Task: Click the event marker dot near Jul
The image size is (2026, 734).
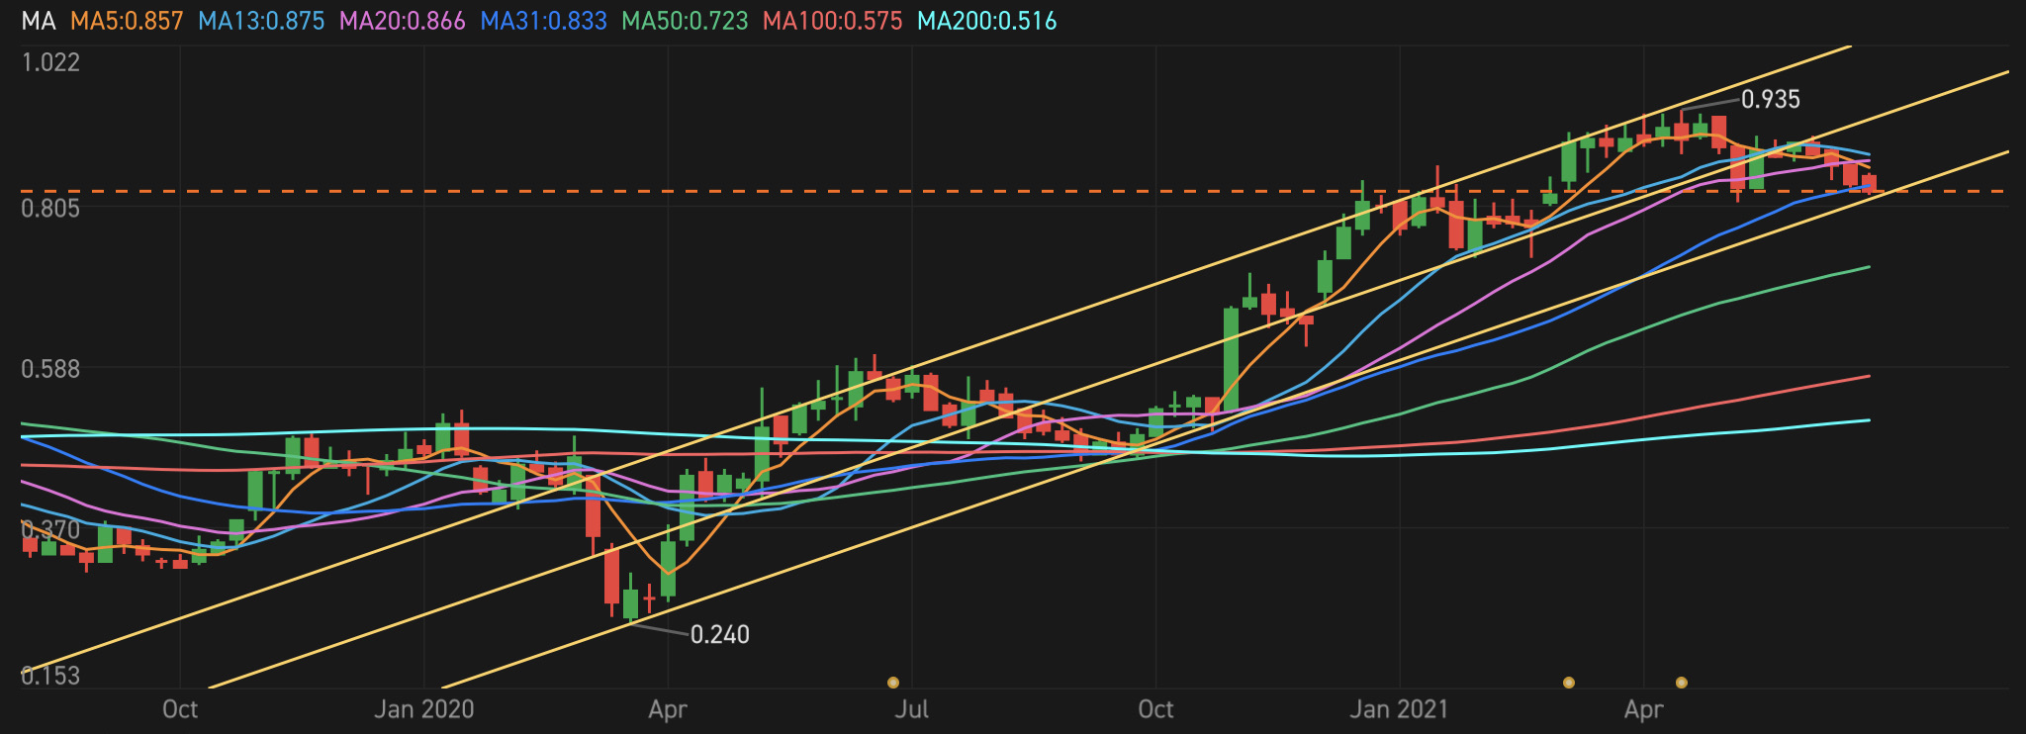Action: click(893, 683)
